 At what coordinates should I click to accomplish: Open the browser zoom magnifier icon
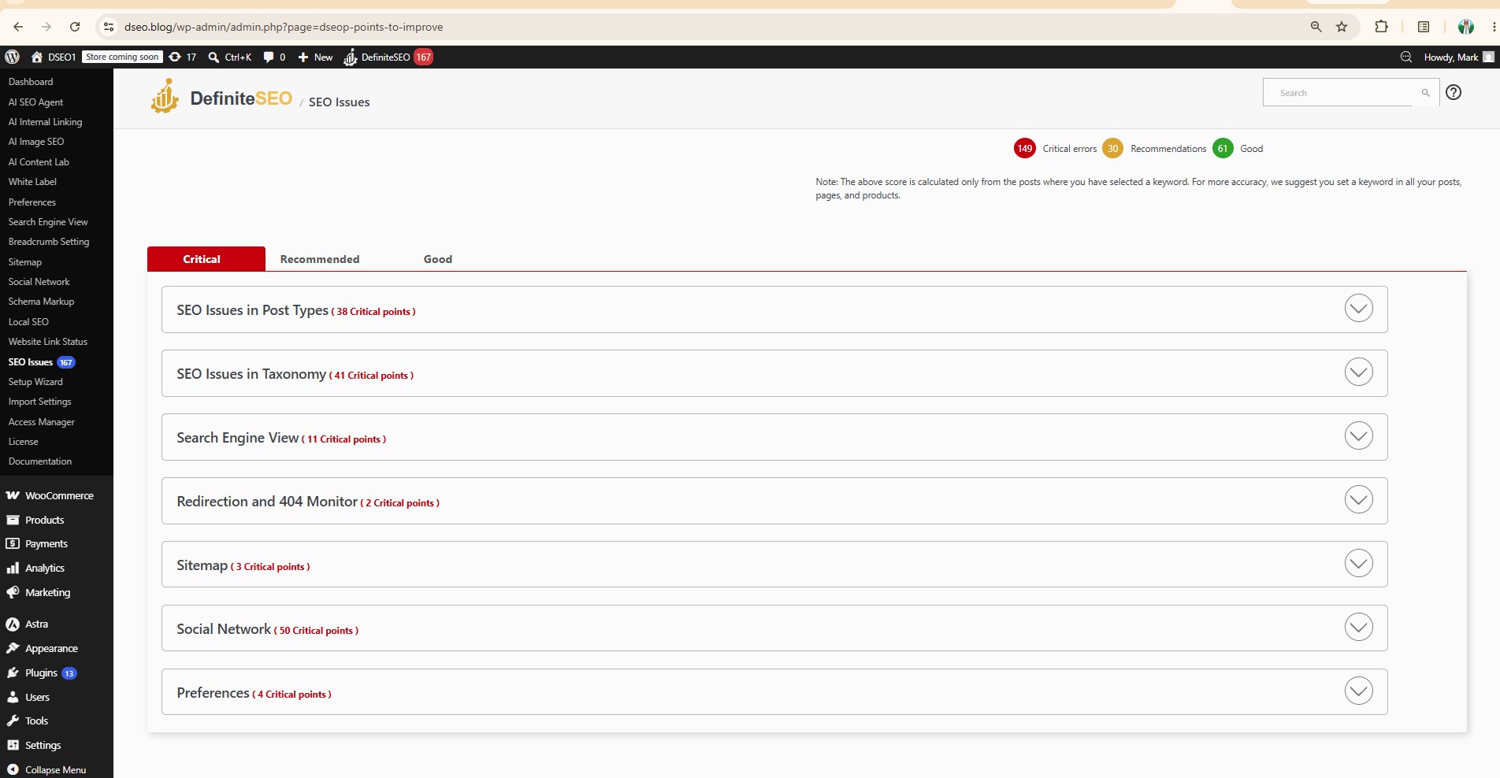pos(1316,27)
